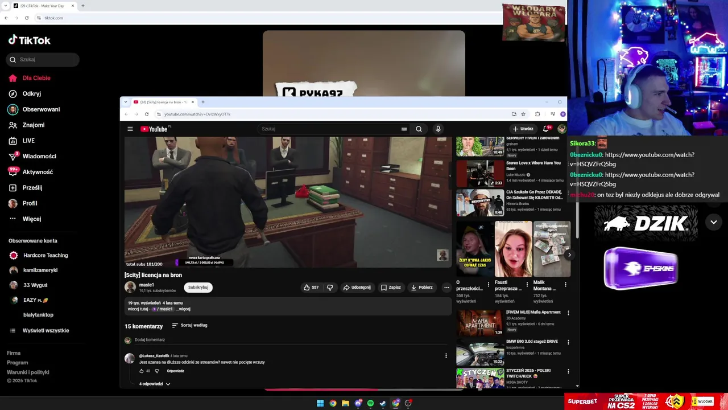Click Udostępnij share button
This screenshot has width=728, height=410.
point(357,288)
